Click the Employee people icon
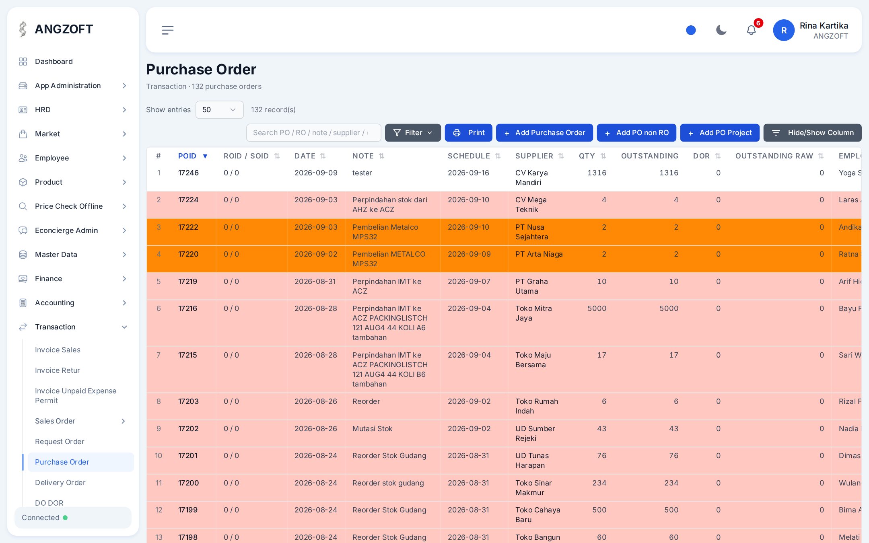 coord(23,158)
